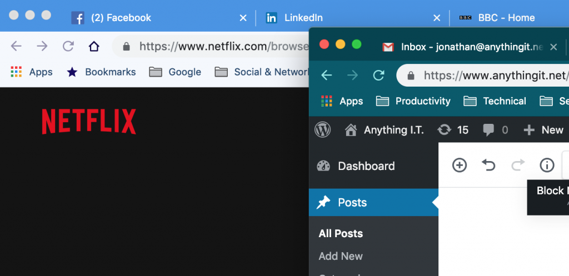The image size is (569, 276).
Task: Undo the last edit in the editor
Action: click(x=488, y=165)
